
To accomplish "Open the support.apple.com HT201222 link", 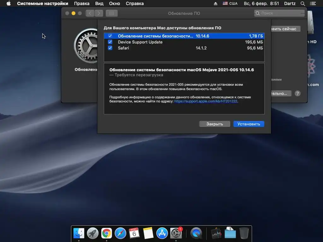I will pyautogui.click(x=206, y=101).
